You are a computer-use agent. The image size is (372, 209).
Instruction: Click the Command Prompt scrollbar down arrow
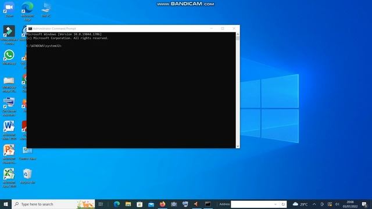tap(238, 146)
